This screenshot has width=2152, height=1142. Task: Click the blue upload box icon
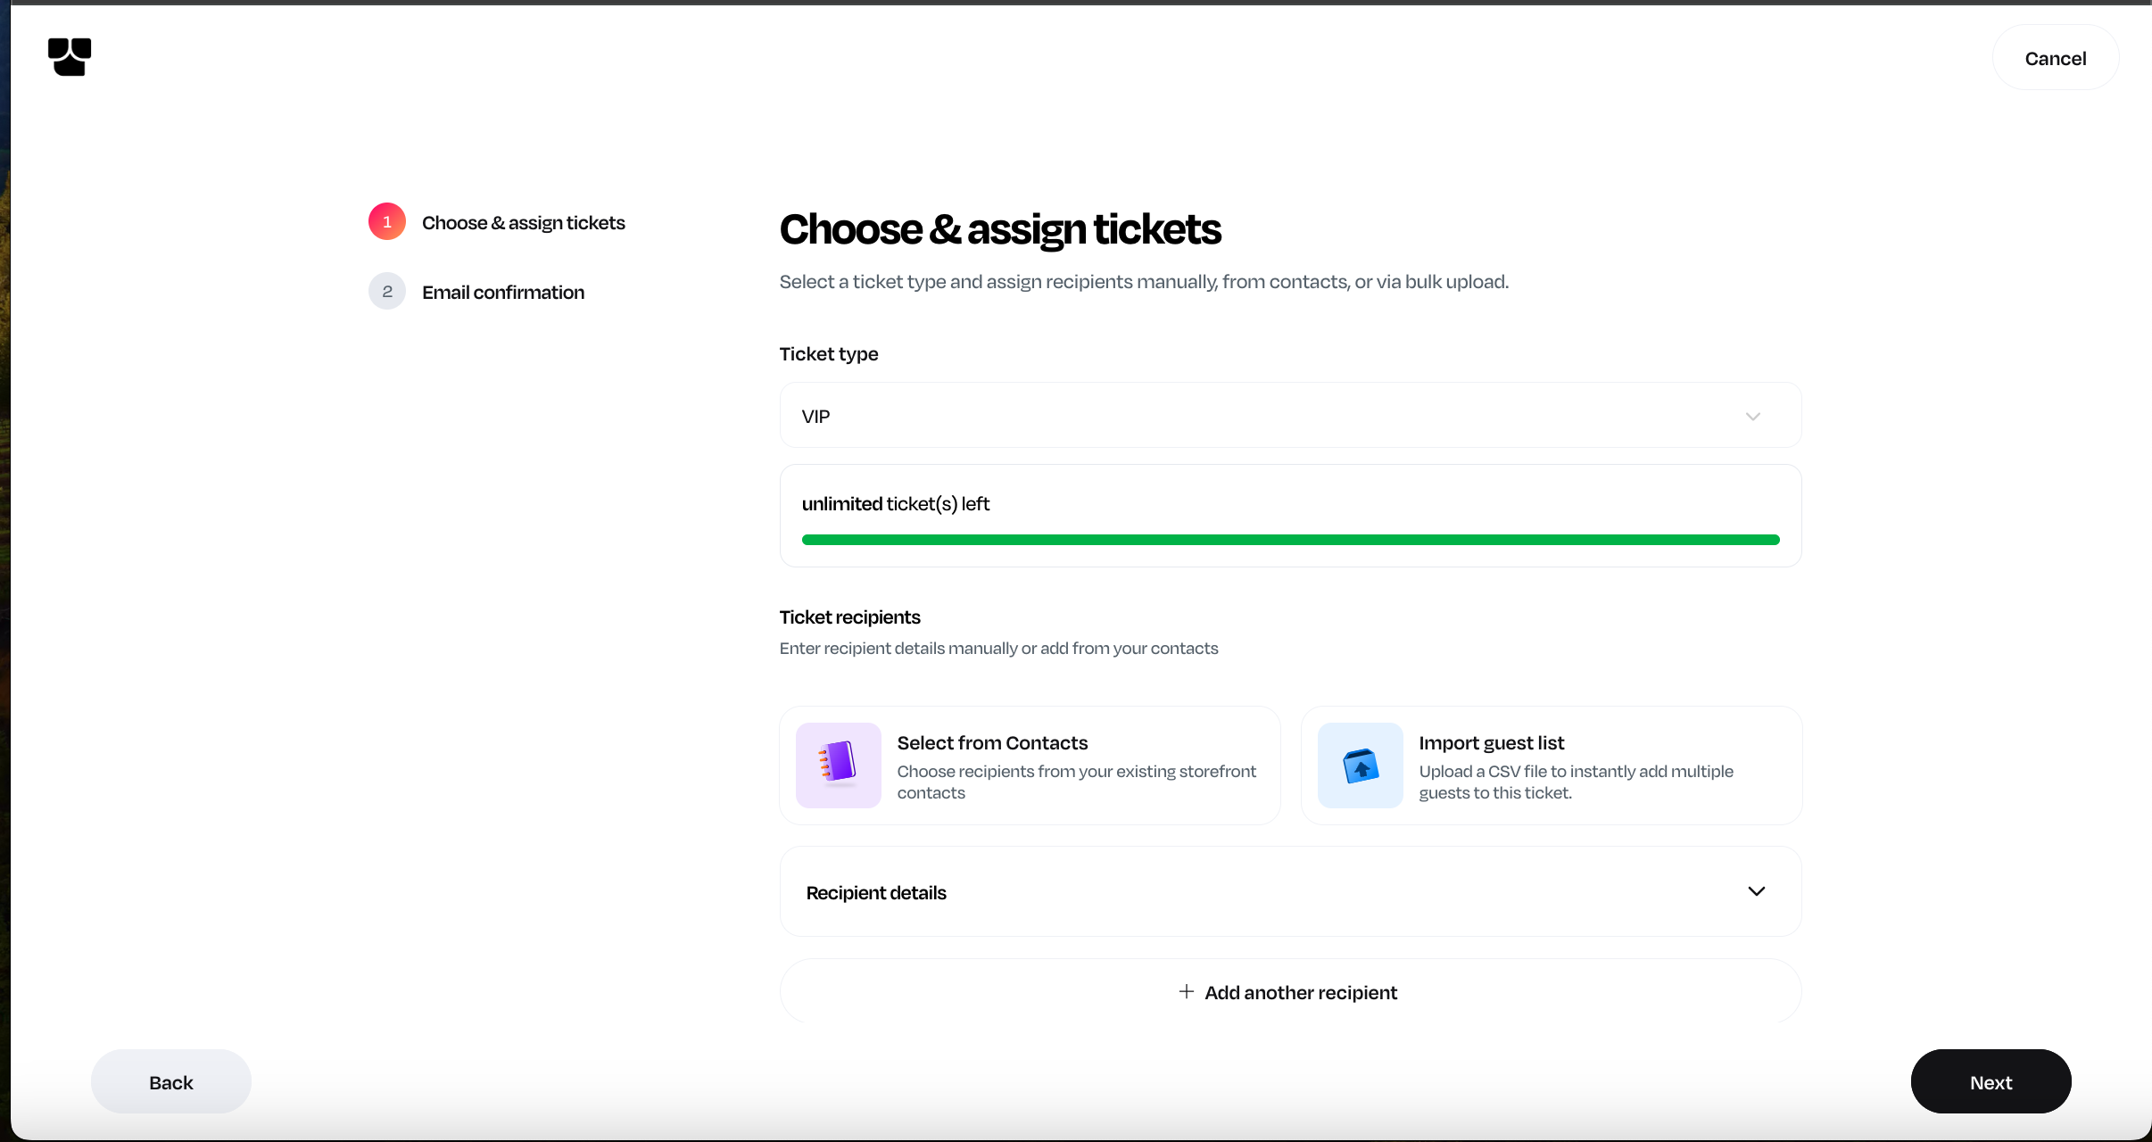coord(1360,765)
